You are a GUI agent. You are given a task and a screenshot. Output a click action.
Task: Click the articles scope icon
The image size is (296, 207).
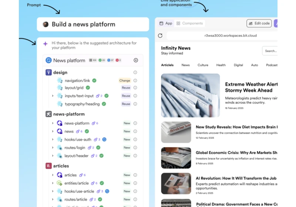48,166
